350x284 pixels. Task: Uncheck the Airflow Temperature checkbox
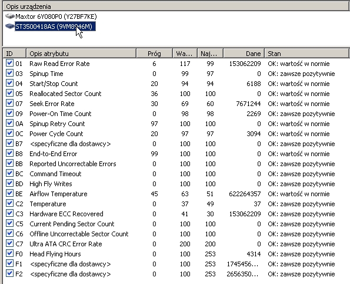click(x=9, y=193)
